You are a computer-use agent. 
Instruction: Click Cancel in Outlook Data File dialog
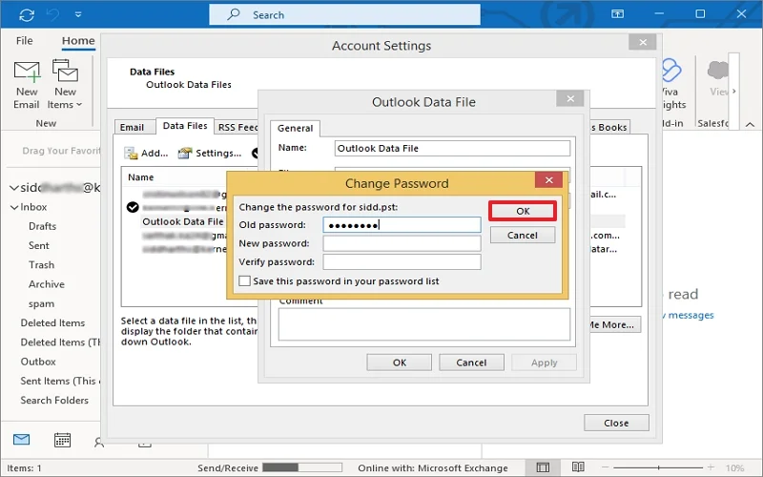(471, 363)
